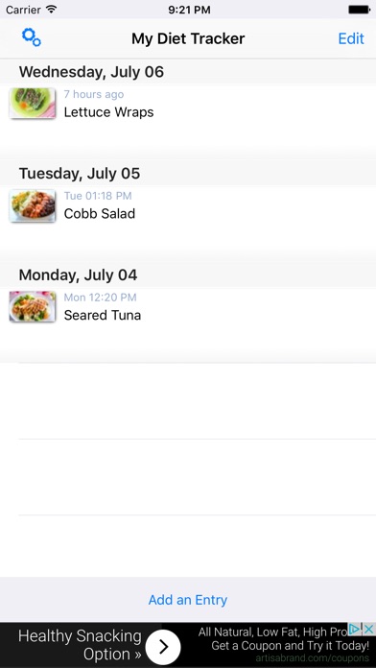Tap the Wednesday, July 06 section header
376x668 pixels.
[188, 71]
